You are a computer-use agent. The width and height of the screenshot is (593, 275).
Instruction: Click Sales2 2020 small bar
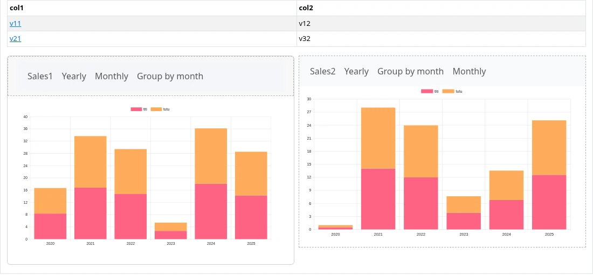pyautogui.click(x=335, y=228)
